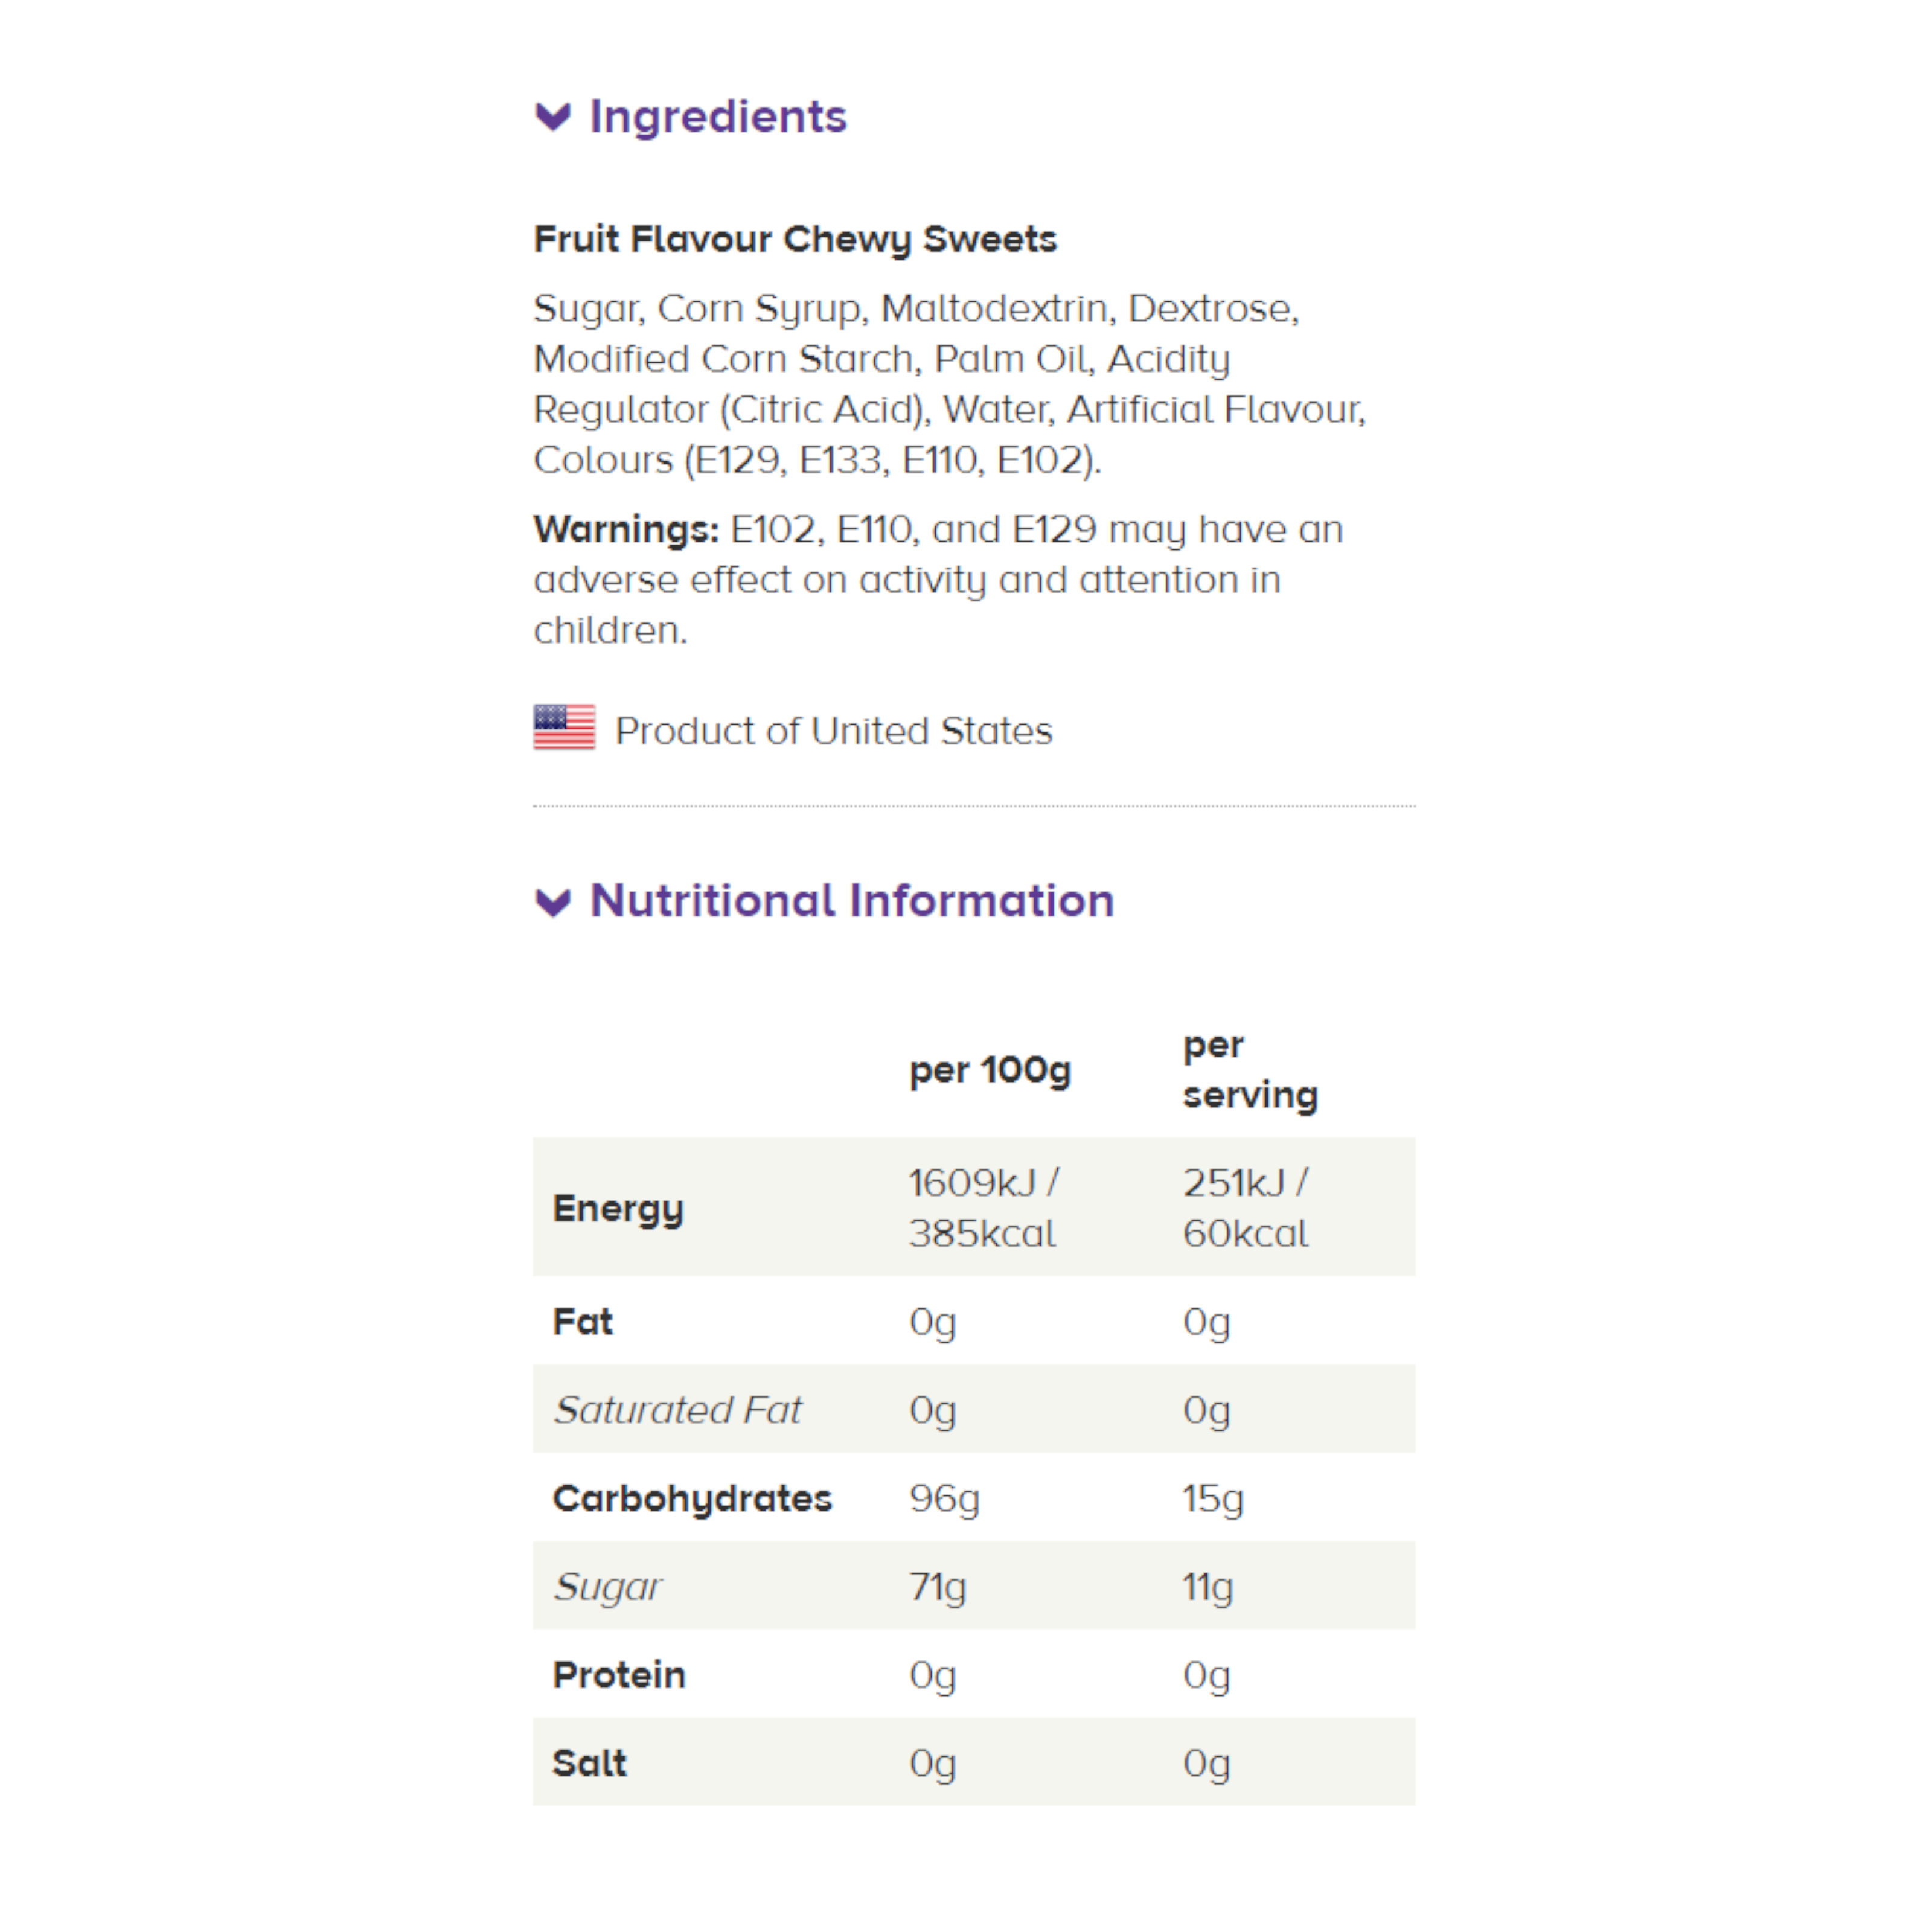Screen dimensions: 1932x1932
Task: Click the 251kJ / 60kcal serving value
Action: (1245, 1208)
